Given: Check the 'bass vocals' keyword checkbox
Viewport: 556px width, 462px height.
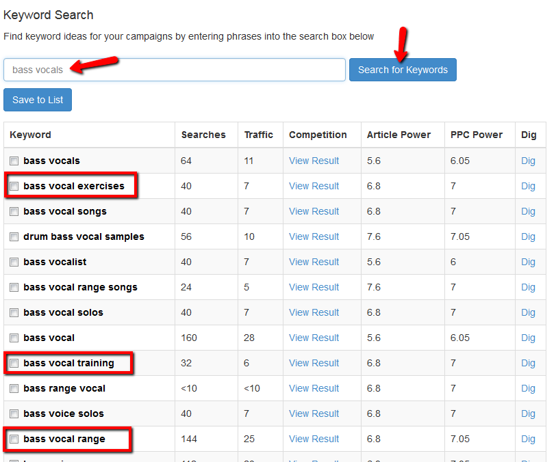Looking at the screenshot, I should tap(14, 161).
